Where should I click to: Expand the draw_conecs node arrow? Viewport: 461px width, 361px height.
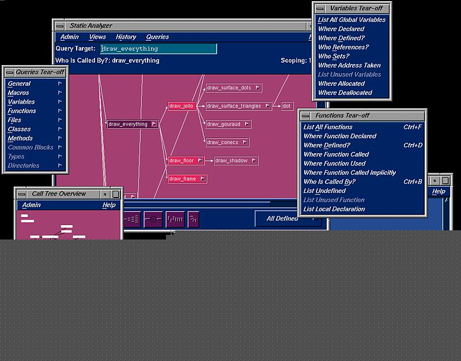(x=245, y=142)
